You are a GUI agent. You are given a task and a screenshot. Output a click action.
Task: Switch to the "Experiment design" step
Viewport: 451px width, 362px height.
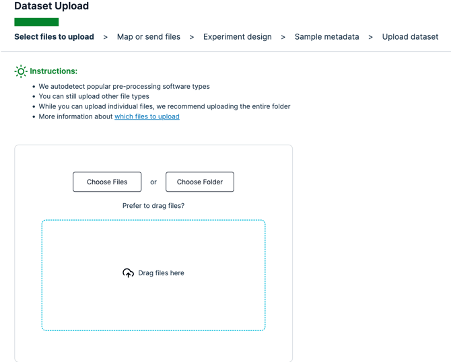pos(238,37)
